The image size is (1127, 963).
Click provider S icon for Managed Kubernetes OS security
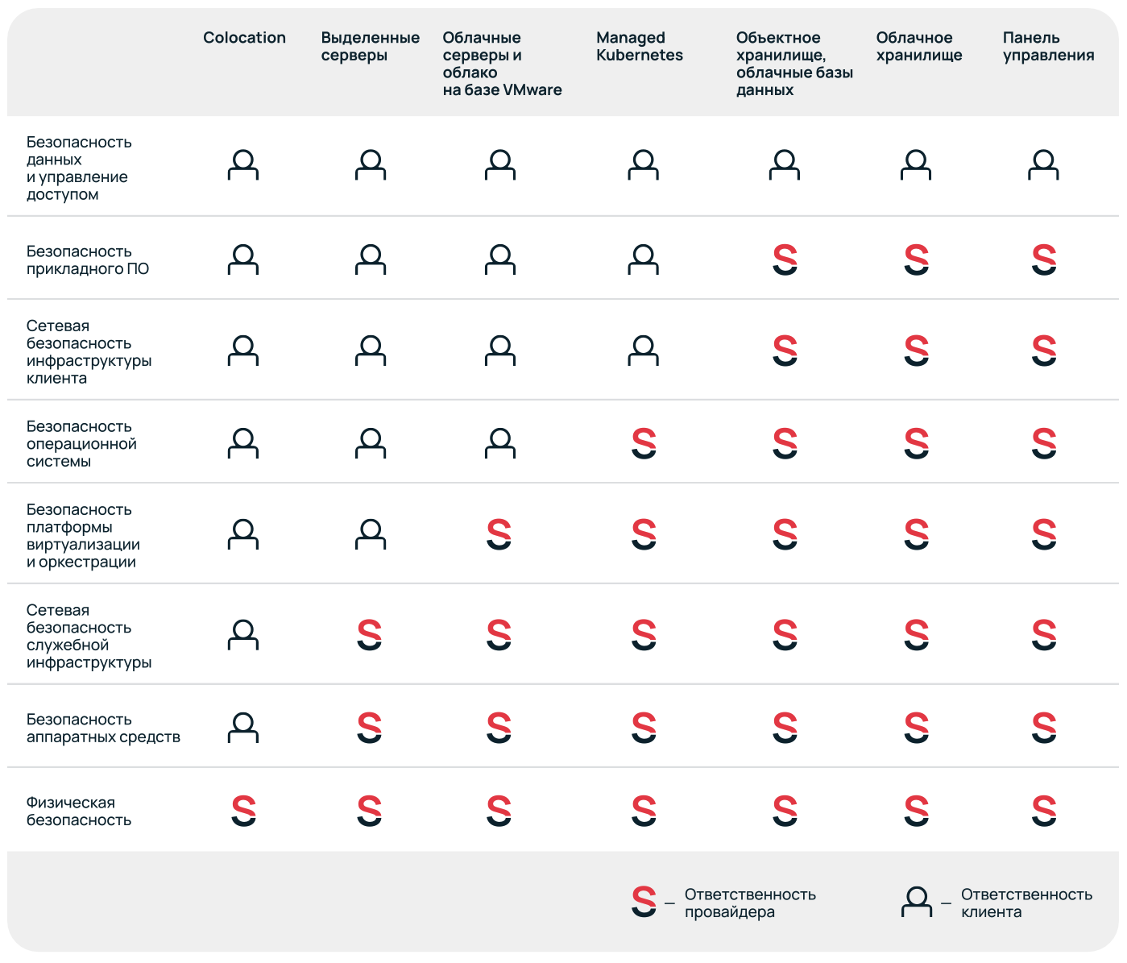[x=644, y=443]
